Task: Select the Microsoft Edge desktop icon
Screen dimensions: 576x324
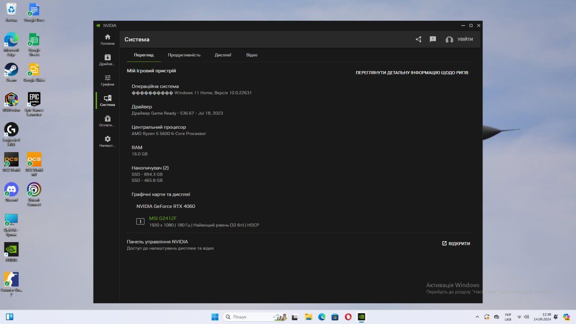Action: tap(11, 44)
